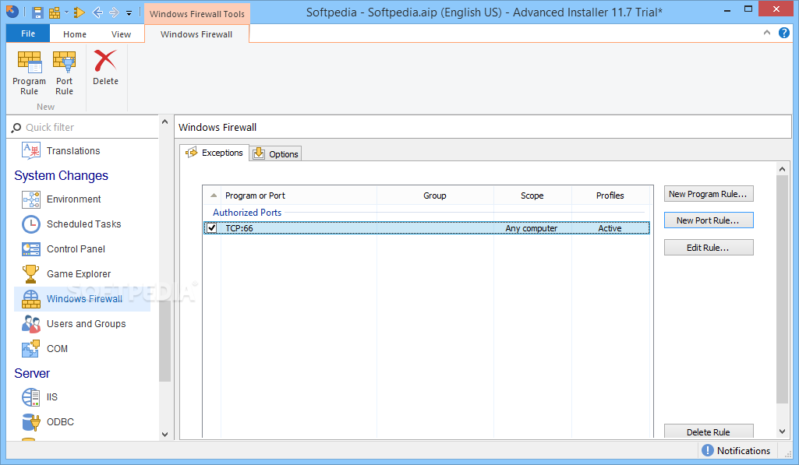The image size is (799, 465).
Task: Click the sidebar vertical scrollbar thumb
Action: [x=164, y=340]
